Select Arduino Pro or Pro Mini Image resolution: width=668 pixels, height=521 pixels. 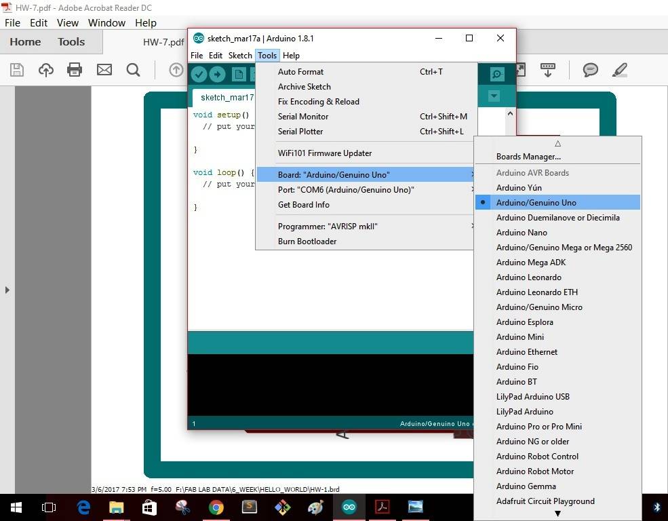[557, 426]
